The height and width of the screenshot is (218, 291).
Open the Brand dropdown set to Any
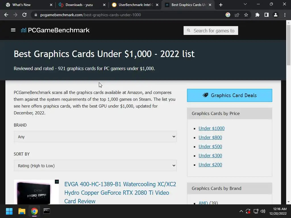pos(95,137)
